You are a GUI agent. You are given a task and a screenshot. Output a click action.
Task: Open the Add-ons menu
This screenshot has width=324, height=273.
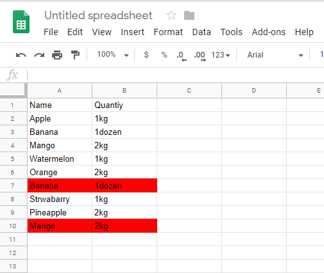[x=269, y=32]
